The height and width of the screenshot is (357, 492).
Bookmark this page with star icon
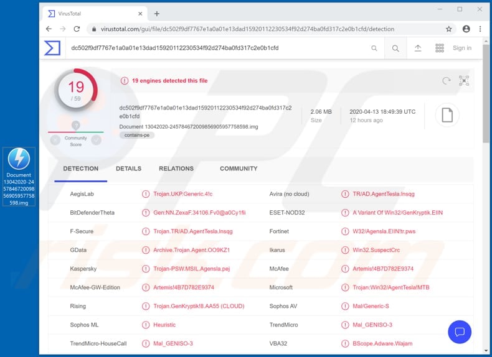448,29
